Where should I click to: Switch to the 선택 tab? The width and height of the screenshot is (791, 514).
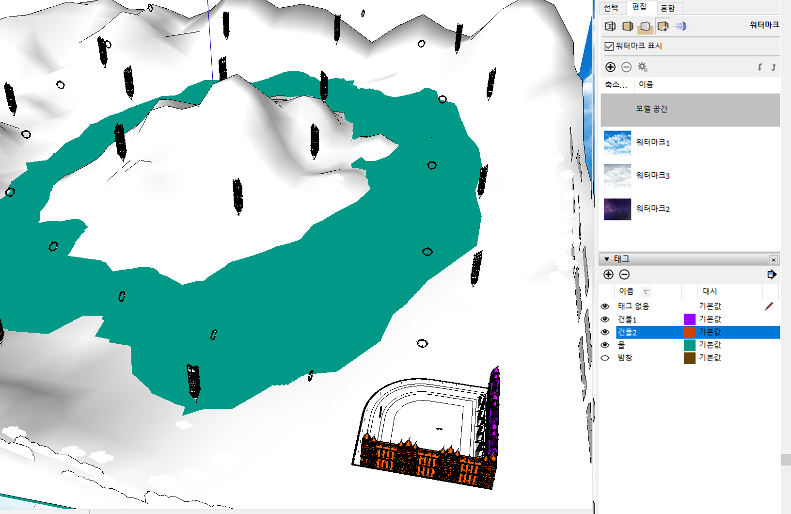(611, 8)
